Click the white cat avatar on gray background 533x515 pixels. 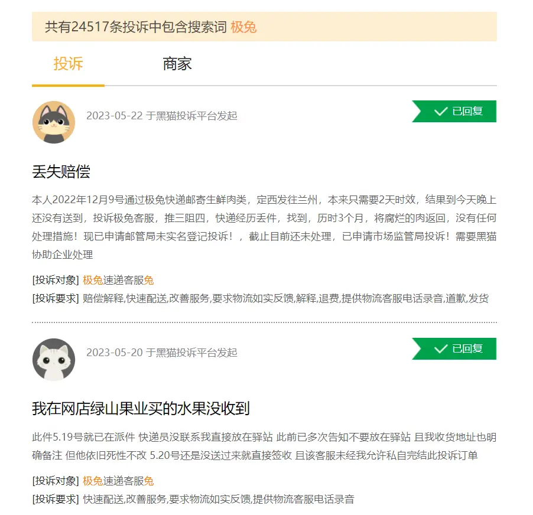(x=54, y=360)
